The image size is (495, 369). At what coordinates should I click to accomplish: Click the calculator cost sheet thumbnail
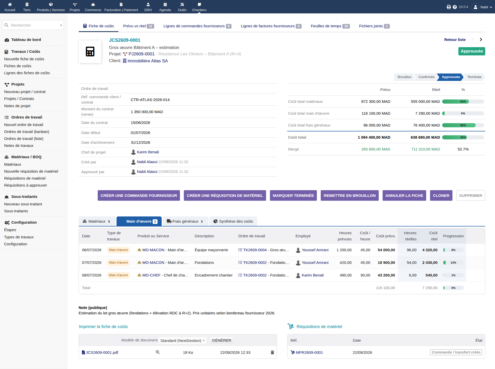[x=90, y=52]
